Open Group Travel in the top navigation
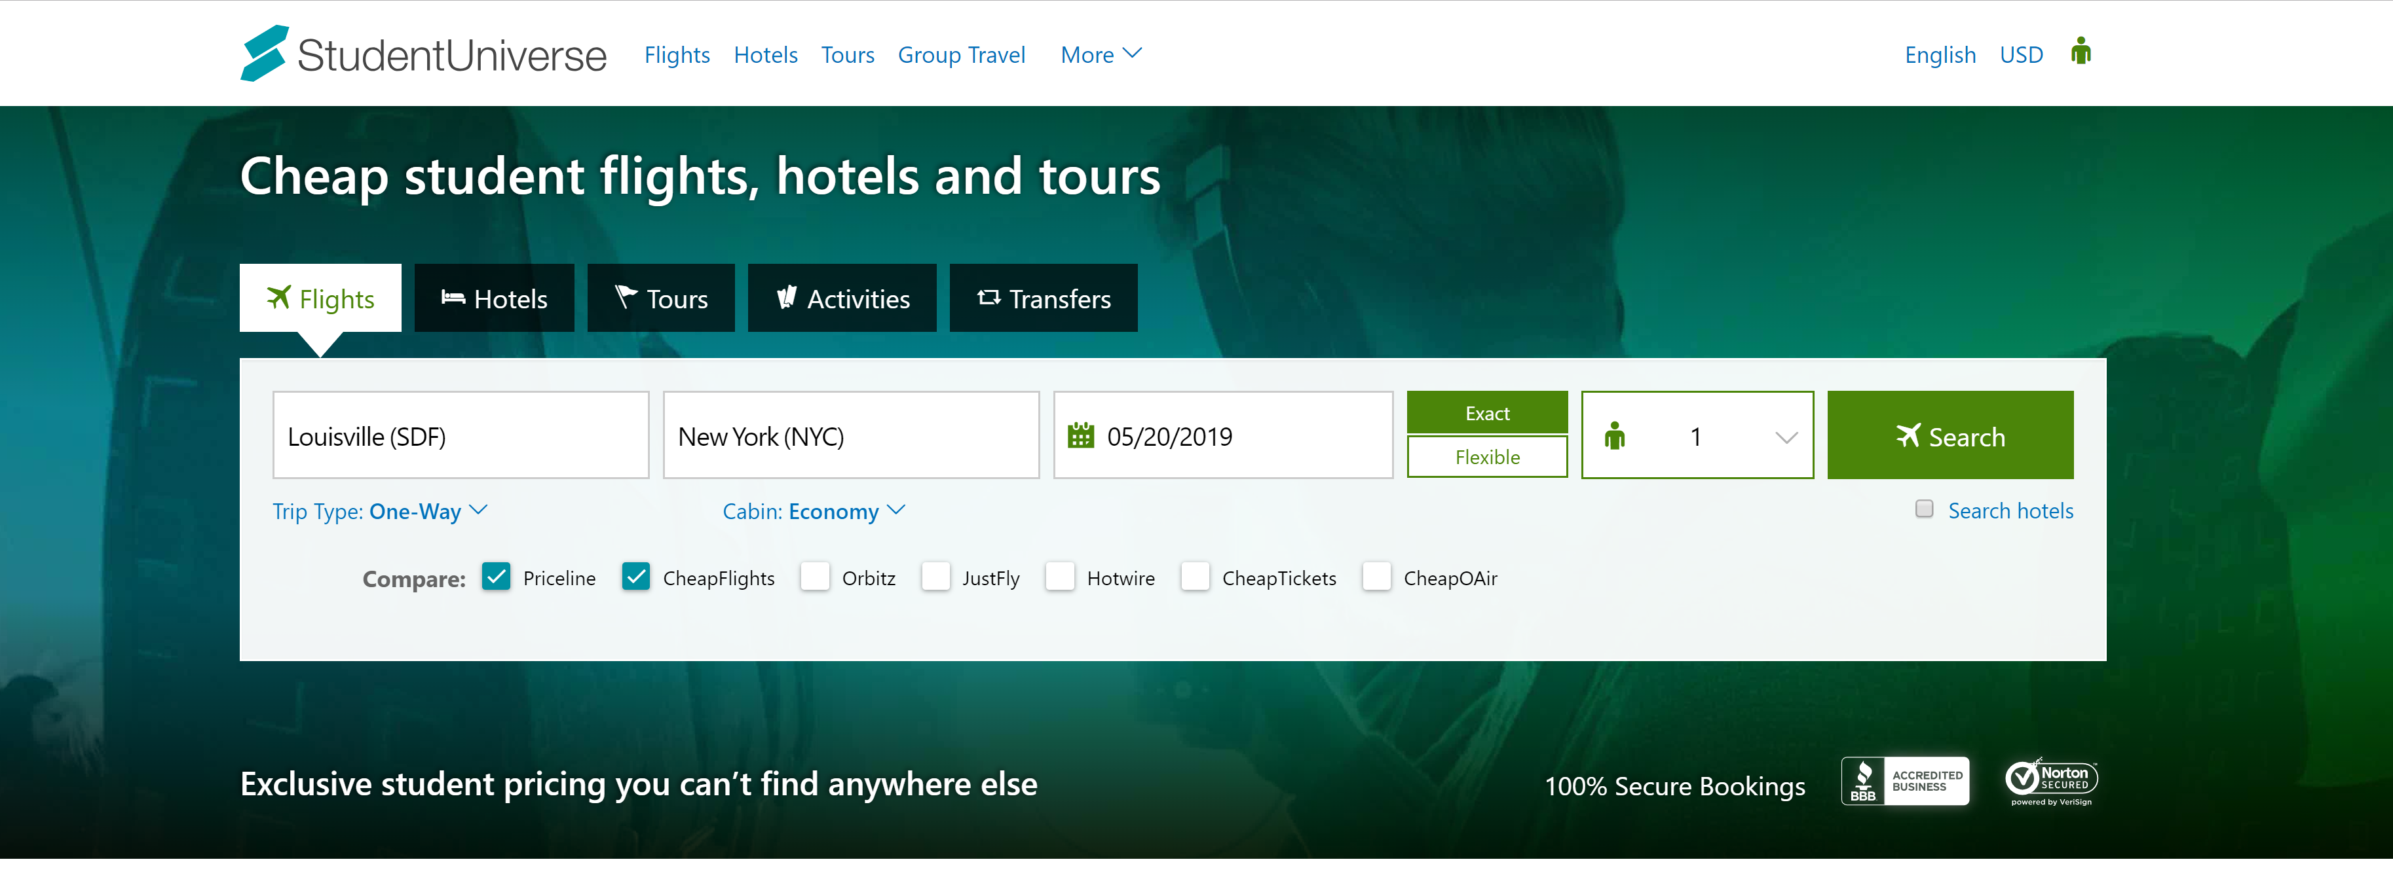Screen dimensions: 2393x883 962,55
